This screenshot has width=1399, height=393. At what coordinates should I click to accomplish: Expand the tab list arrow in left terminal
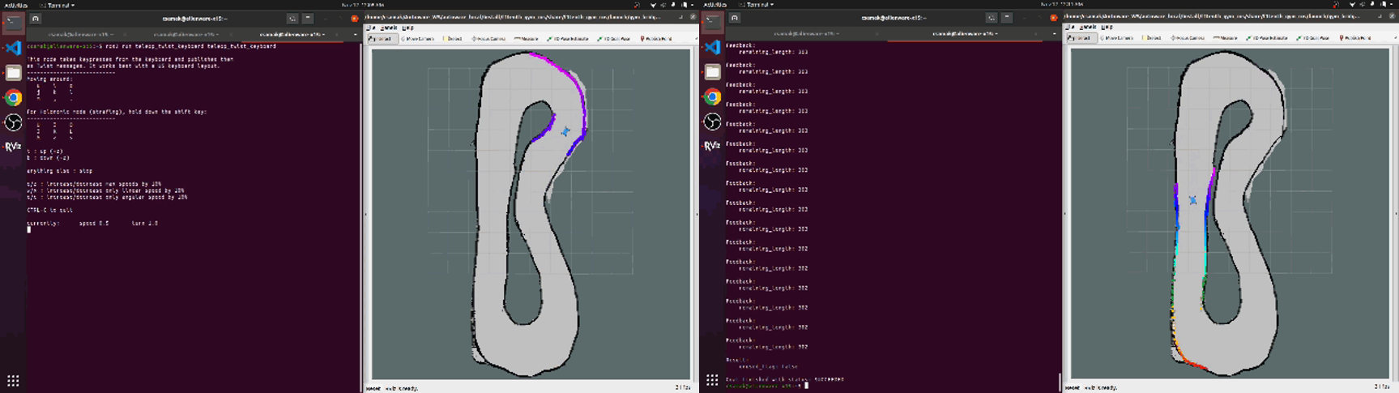click(355, 34)
